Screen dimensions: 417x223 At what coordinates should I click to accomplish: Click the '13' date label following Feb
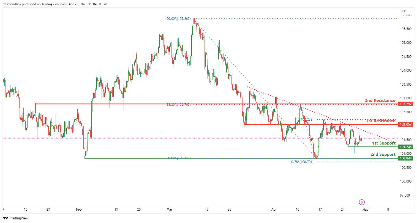tap(116, 210)
